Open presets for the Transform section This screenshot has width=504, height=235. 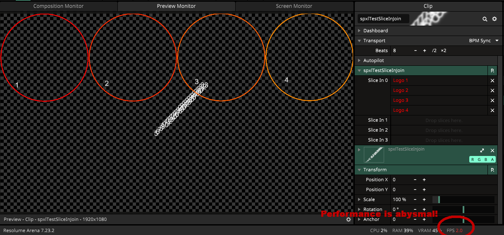(x=492, y=170)
